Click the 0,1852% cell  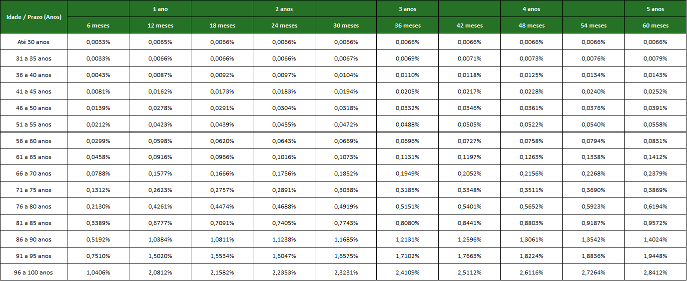(x=346, y=173)
